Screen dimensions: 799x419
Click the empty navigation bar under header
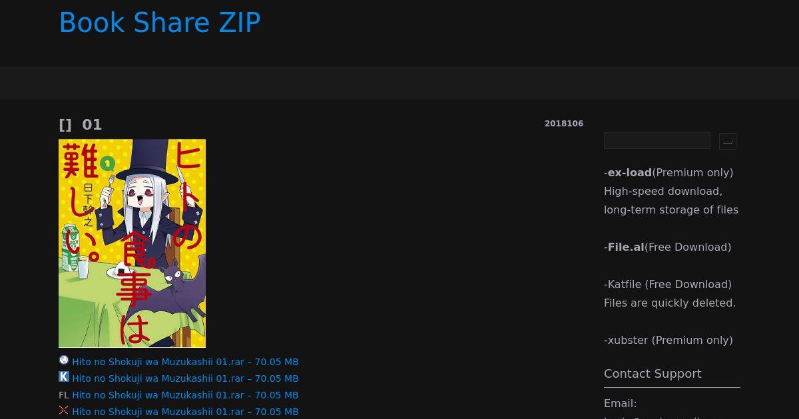pyautogui.click(x=400, y=83)
